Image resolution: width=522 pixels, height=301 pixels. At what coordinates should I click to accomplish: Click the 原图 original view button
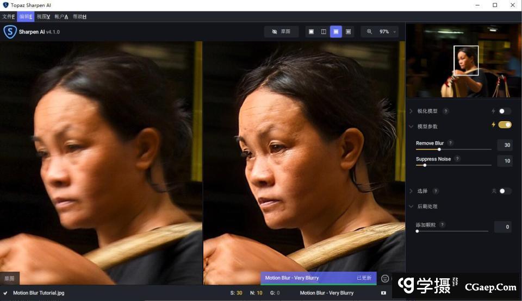pos(281,32)
